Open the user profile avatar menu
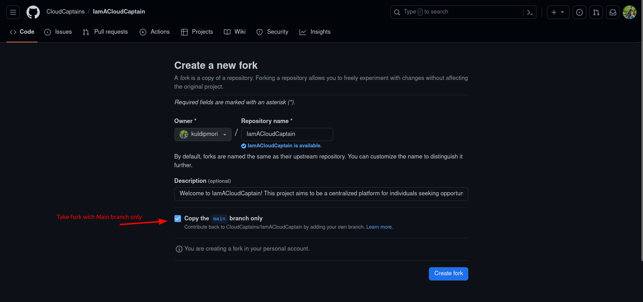The image size is (643, 302). (629, 12)
